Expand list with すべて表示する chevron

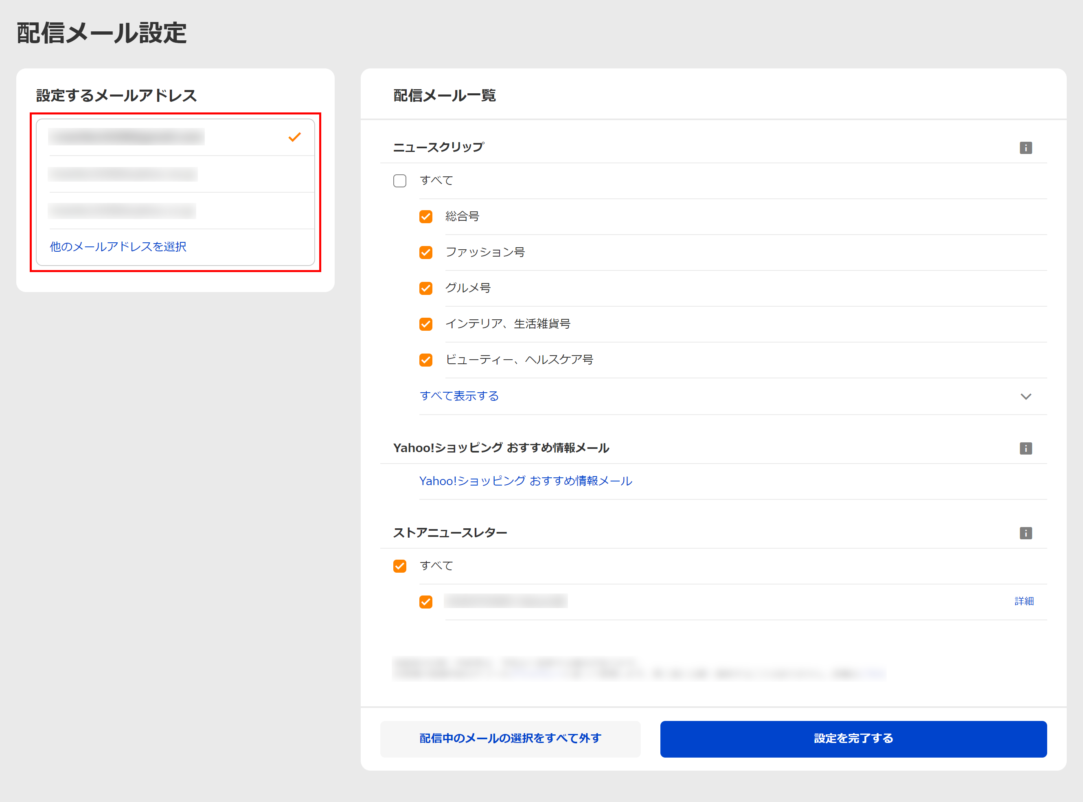coord(1026,396)
